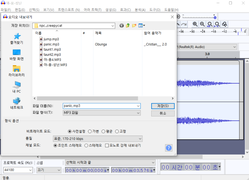The height and width of the screenshot is (180, 249).
Task: Click Audacity zoom out magnifier
Action: [202, 24]
